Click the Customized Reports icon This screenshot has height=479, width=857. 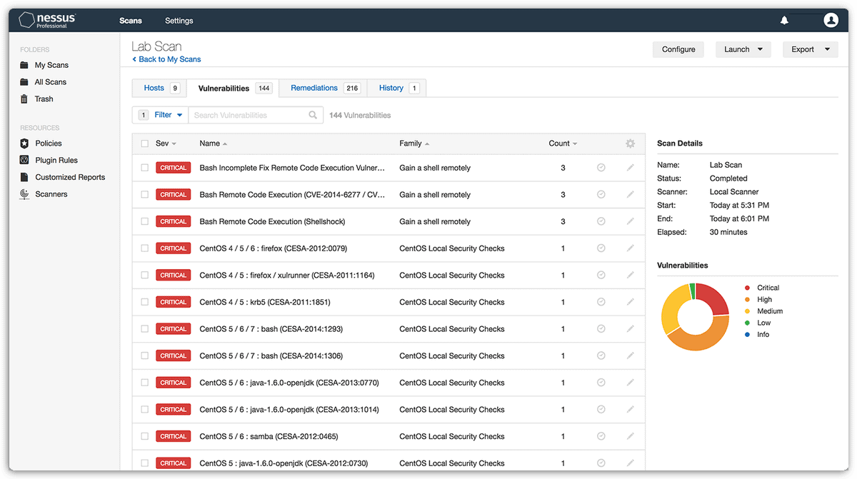24,177
